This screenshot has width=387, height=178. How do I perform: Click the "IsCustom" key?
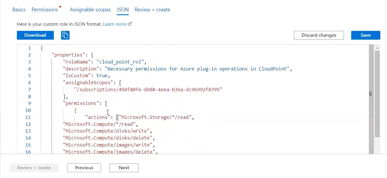[x=77, y=76]
